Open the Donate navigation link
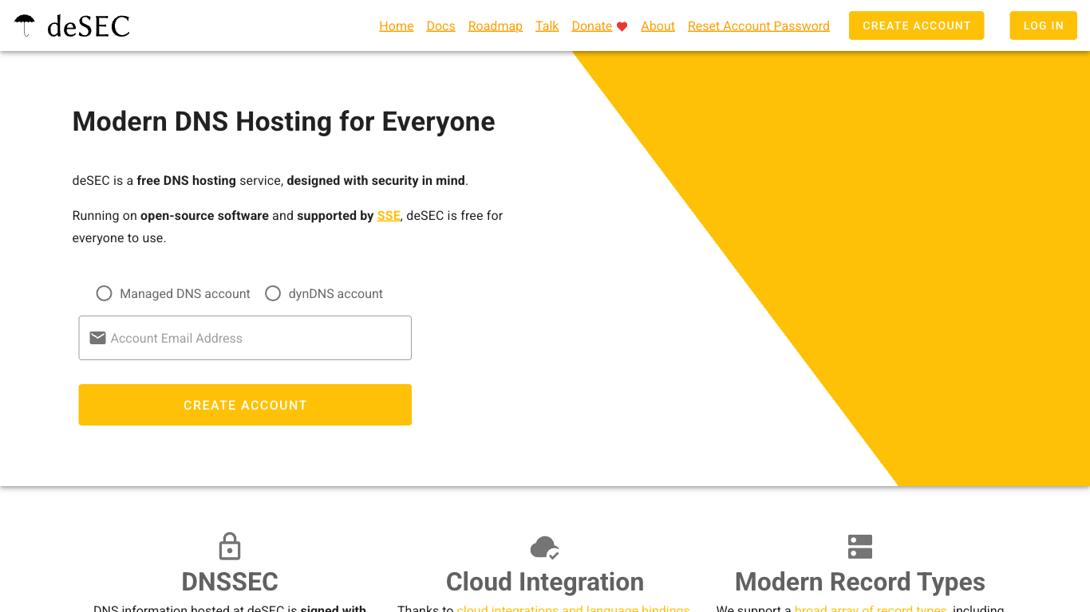 pos(592,25)
